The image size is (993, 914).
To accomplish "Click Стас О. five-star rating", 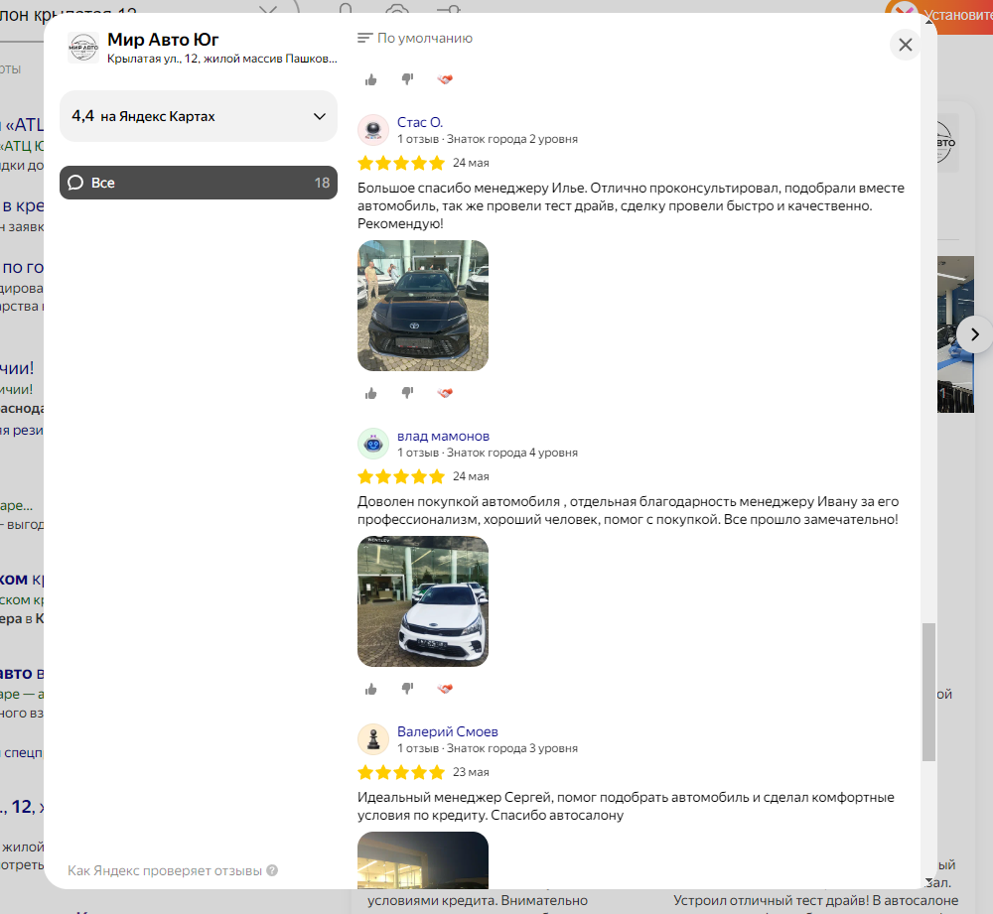I will pyautogui.click(x=401, y=164).
